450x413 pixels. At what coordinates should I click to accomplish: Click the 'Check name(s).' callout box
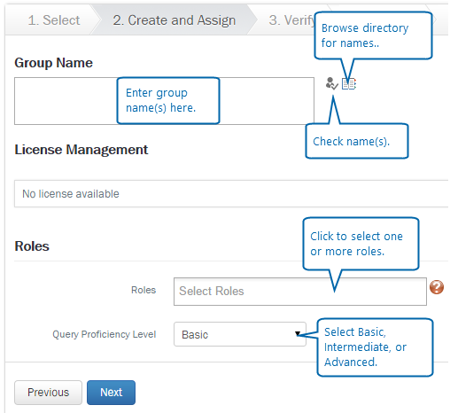[x=357, y=141]
